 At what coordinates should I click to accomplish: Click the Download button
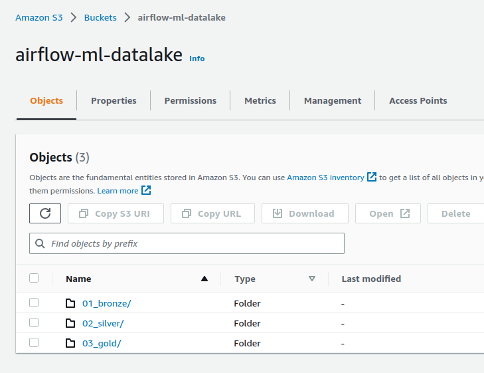coord(305,213)
